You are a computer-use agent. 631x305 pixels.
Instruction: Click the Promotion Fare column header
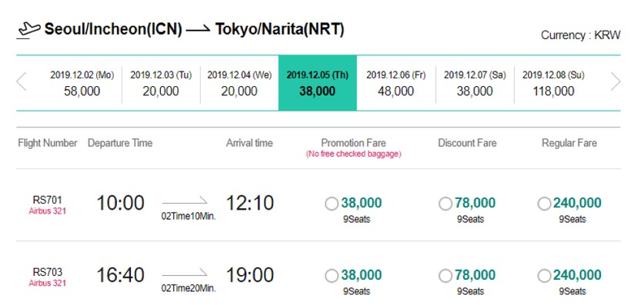click(353, 143)
